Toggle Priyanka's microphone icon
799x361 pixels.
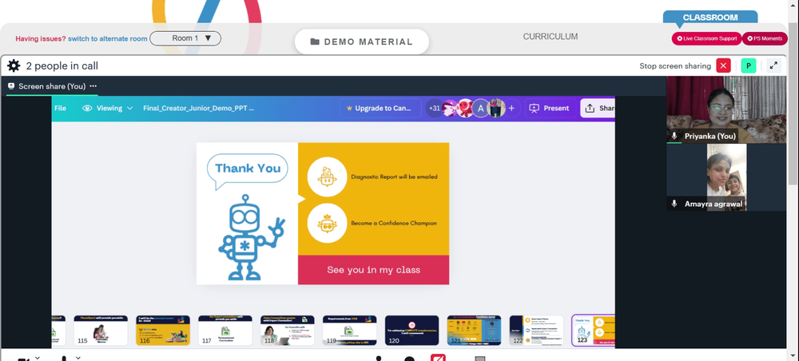(674, 136)
